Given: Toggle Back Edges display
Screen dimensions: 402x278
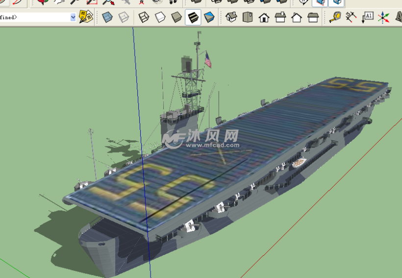Looking at the screenshot, I should tap(124, 18).
